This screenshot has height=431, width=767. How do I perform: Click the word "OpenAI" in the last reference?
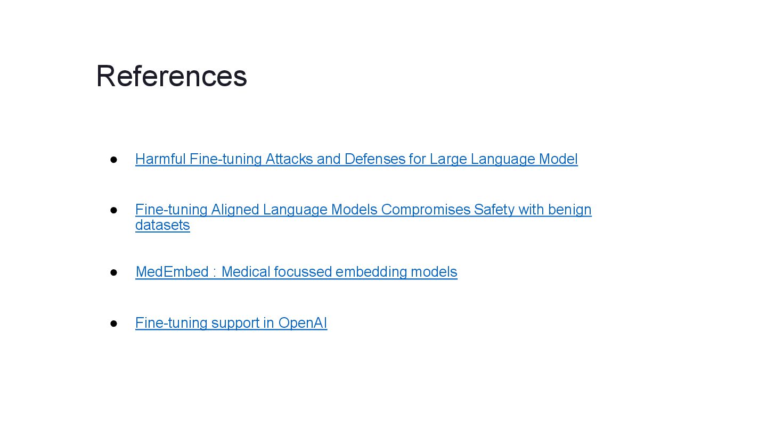[x=303, y=323]
